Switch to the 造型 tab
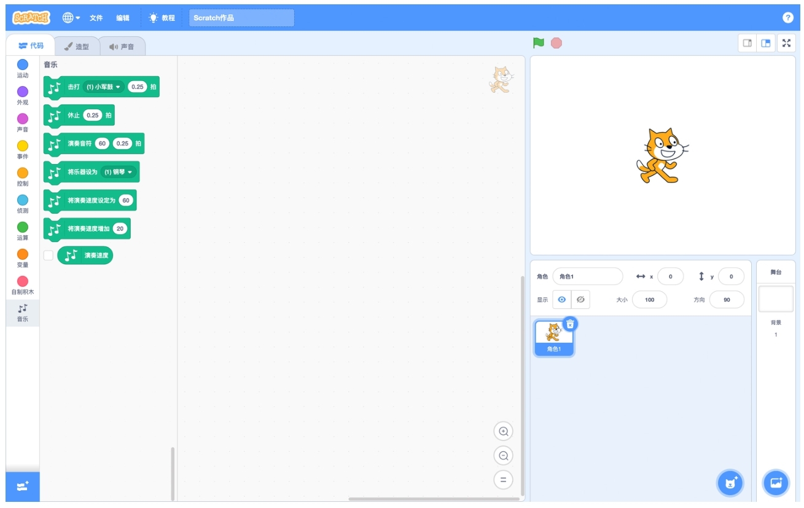This screenshot has width=804, height=508. point(77,46)
